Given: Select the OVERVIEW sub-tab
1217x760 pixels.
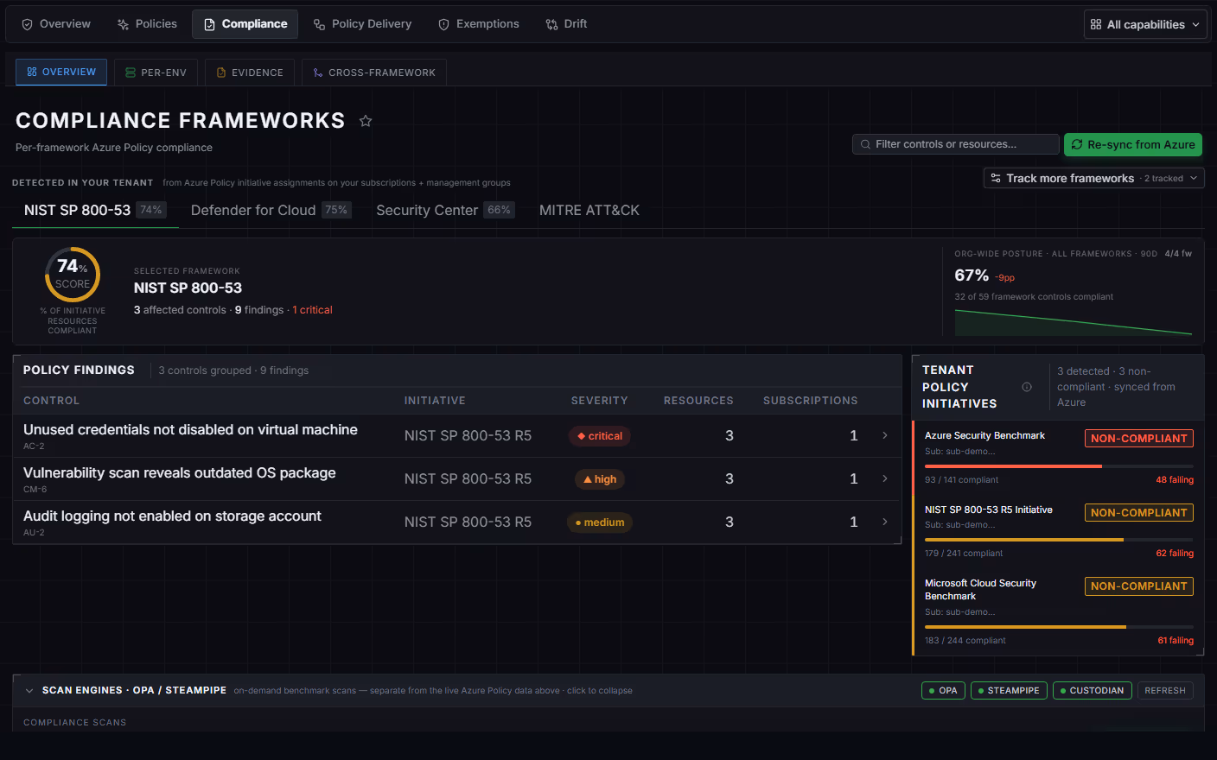Looking at the screenshot, I should click(x=61, y=73).
